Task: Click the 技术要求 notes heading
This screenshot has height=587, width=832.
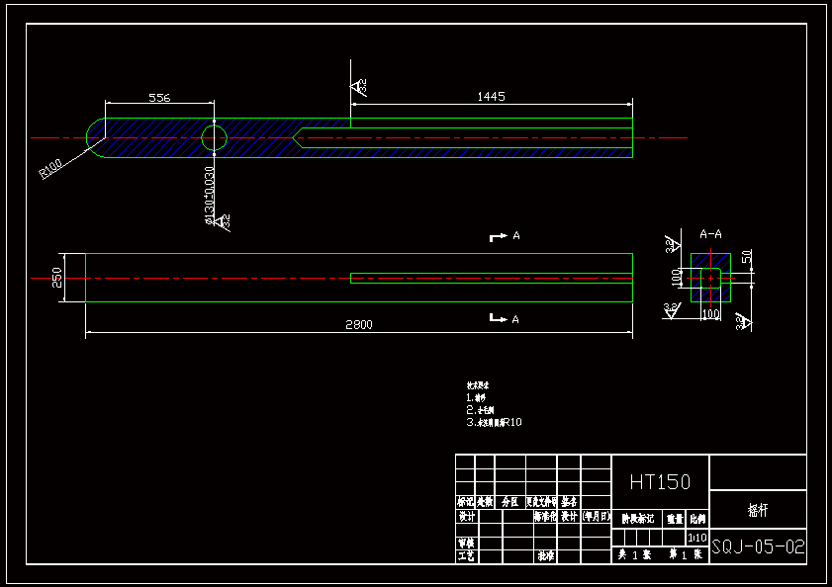Action: (478, 385)
